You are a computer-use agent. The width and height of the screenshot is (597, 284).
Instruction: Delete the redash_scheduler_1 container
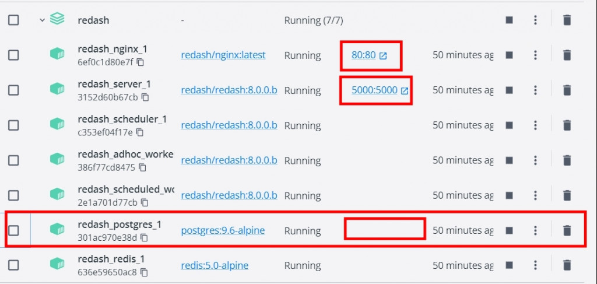[x=567, y=125]
